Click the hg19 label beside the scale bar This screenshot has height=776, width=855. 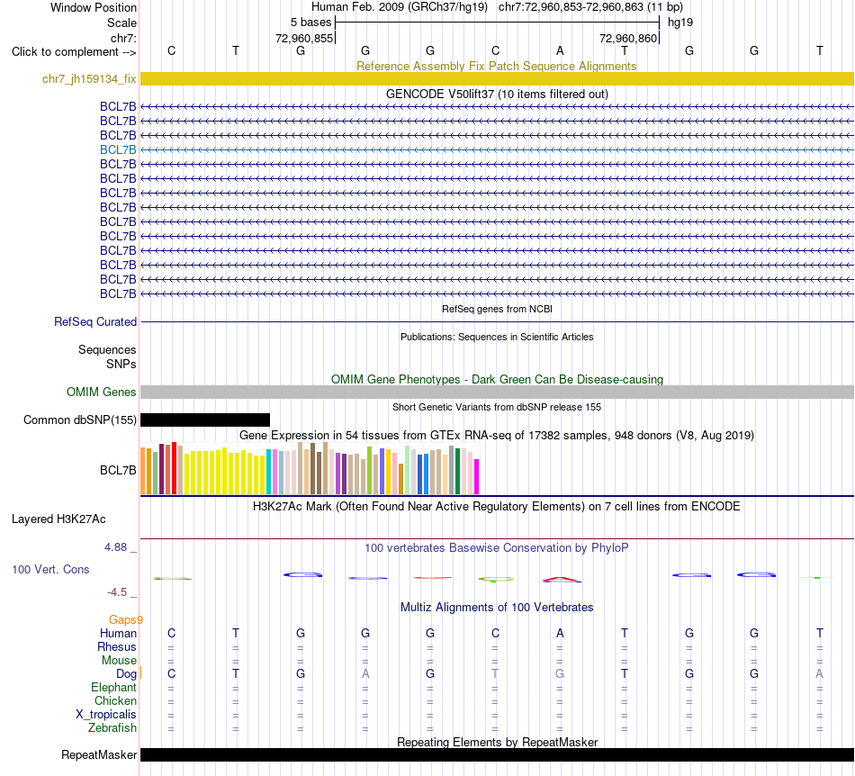680,23
